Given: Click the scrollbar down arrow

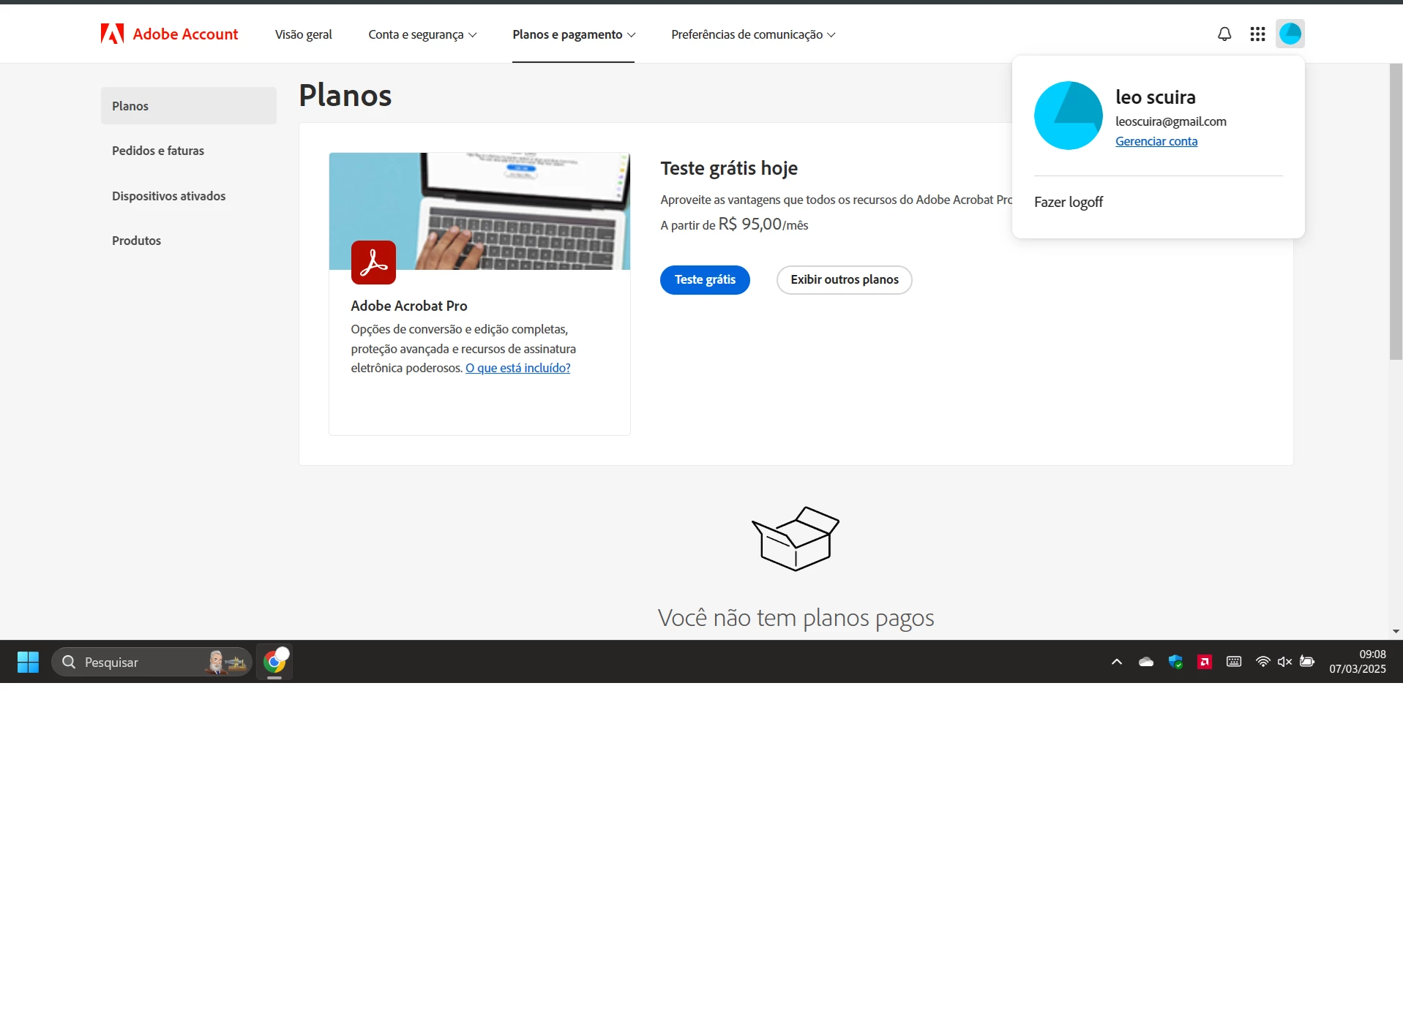Looking at the screenshot, I should click(1396, 631).
